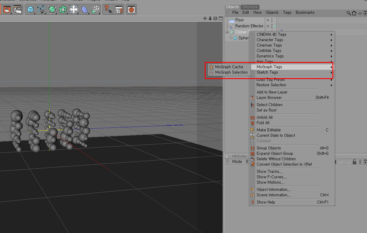The image size is (367, 233).
Task: Click Unfold All entry
Action: [292, 117]
